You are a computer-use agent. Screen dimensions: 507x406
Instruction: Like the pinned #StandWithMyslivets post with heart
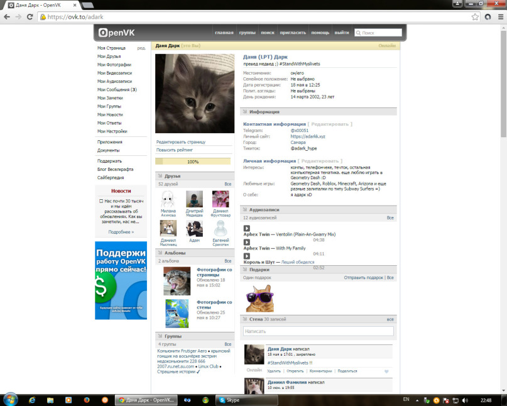click(x=386, y=371)
